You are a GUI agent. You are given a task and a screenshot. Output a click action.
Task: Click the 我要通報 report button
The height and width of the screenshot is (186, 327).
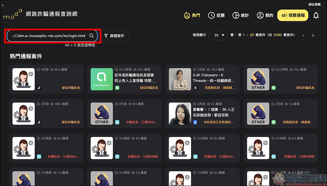coord(293,15)
